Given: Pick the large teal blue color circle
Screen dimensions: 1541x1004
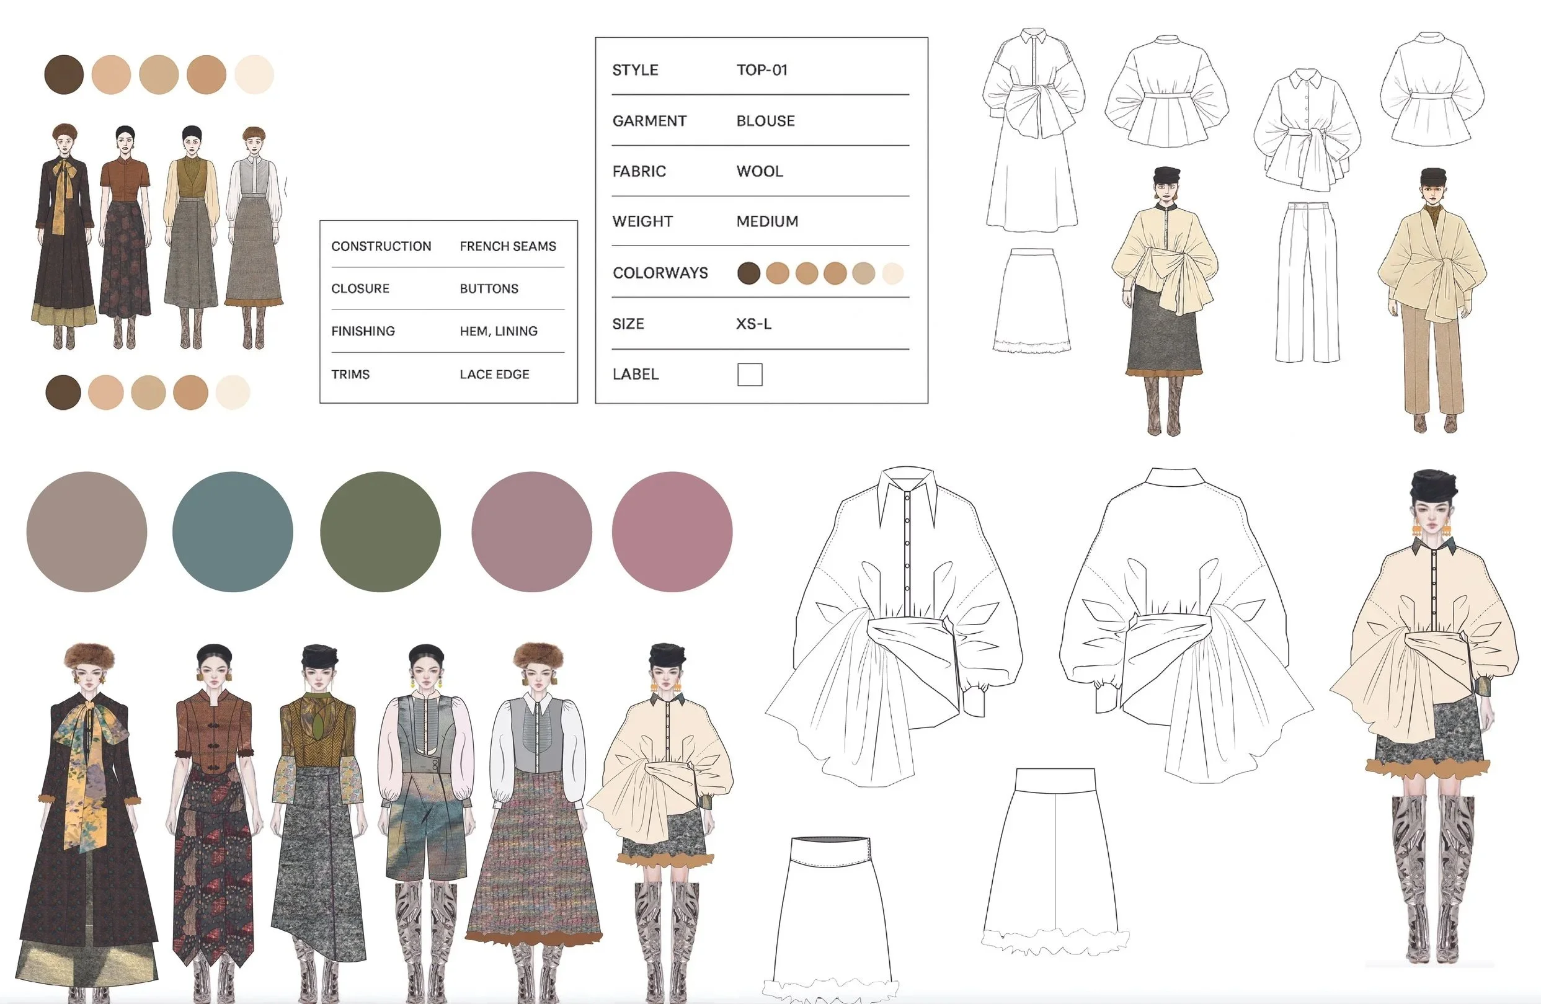Looking at the screenshot, I should (x=233, y=531).
